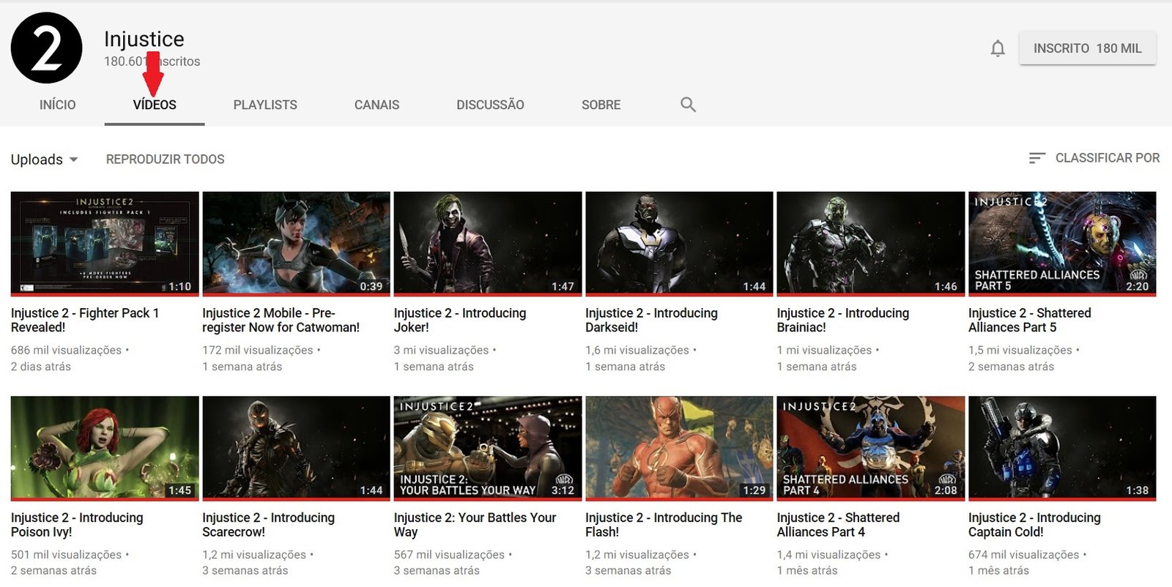Open the channel search magnifier icon

pos(688,105)
